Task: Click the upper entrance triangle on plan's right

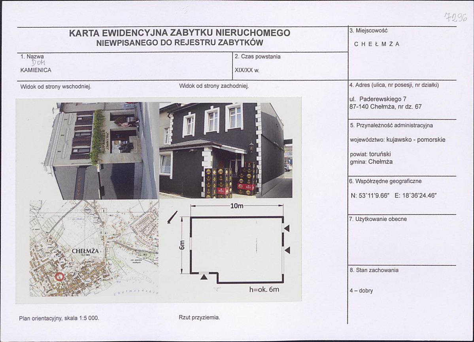Action: 287,228
